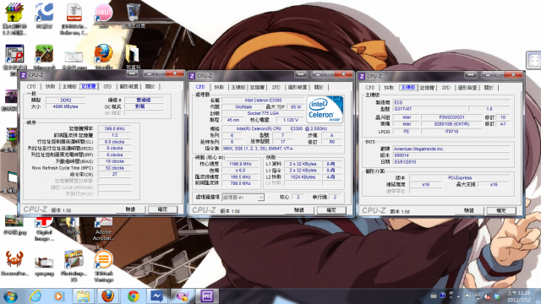Click the 52 clocks tRFC value

point(115,168)
